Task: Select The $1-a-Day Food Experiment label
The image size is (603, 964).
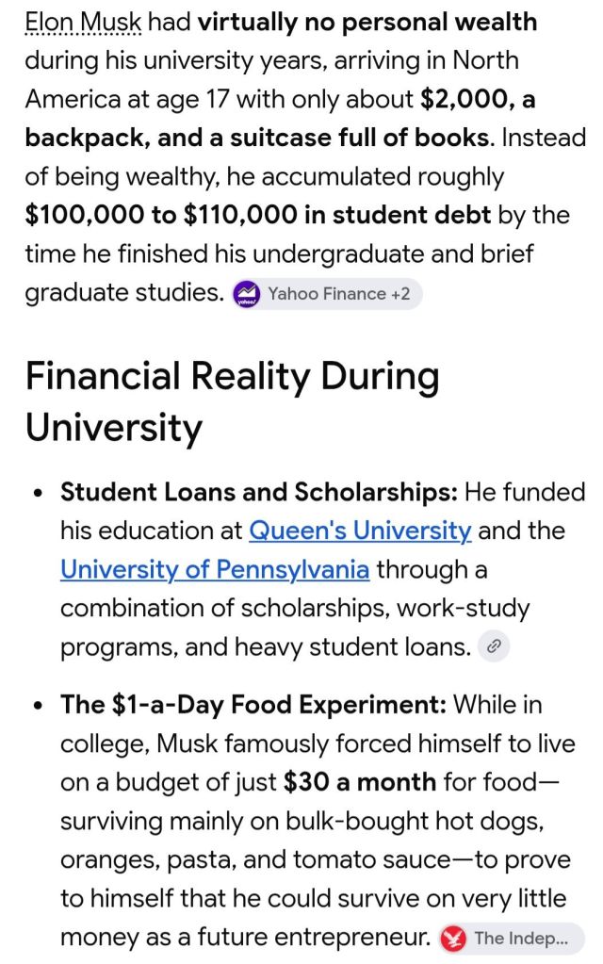Action: coord(253,705)
